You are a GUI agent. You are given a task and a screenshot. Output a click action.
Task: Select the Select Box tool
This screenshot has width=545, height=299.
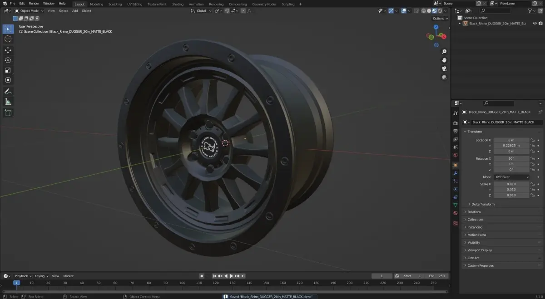click(x=8, y=29)
